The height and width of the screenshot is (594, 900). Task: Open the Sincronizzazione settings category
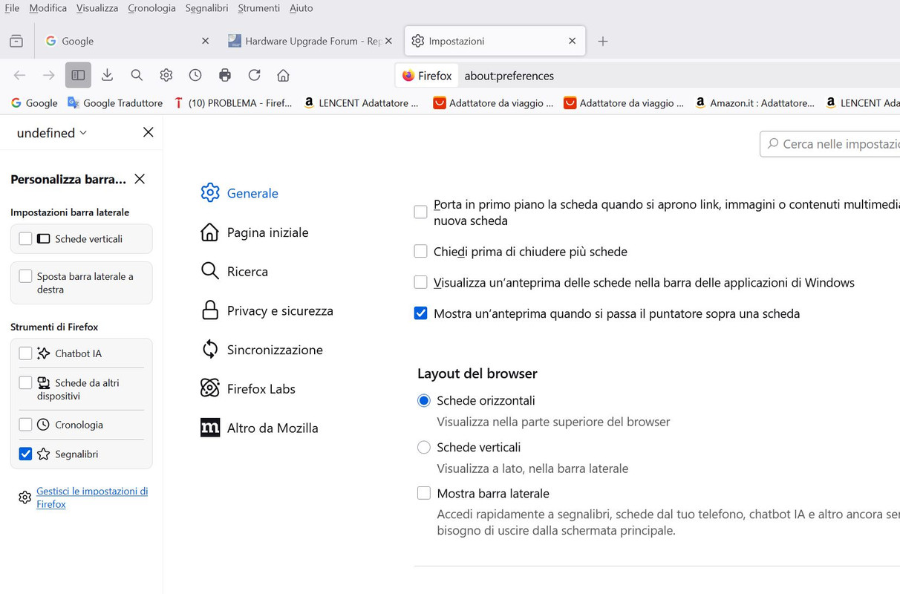[262, 350]
